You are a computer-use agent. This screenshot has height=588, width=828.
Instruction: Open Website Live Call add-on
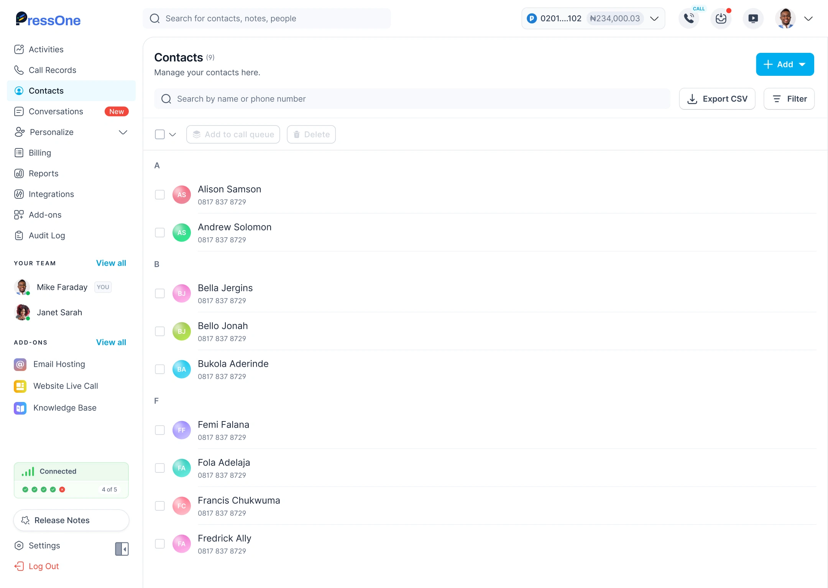point(66,386)
